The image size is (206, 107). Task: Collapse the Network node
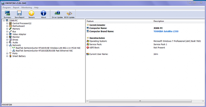click(x=7, y=45)
